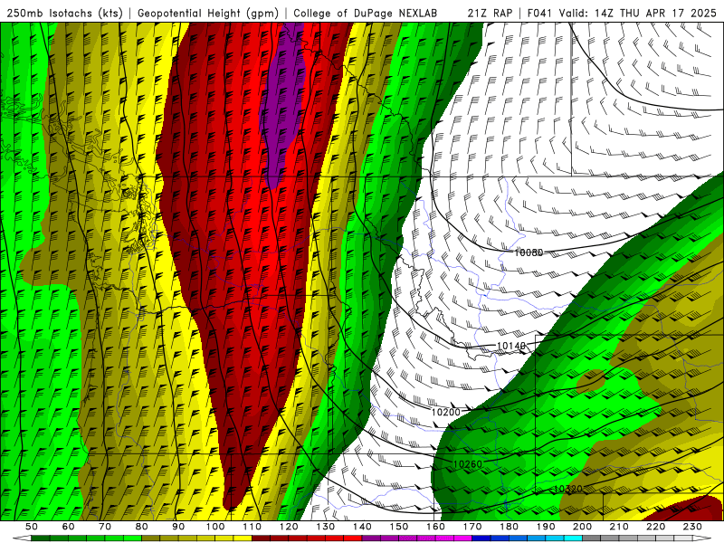Click the 200 value on the color scale
The image size is (724, 543).
pyautogui.click(x=582, y=527)
